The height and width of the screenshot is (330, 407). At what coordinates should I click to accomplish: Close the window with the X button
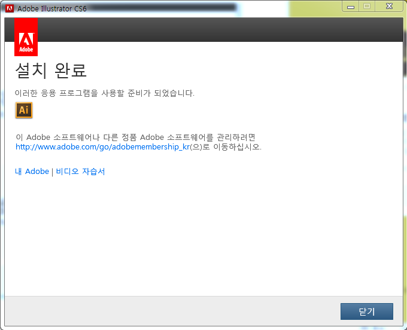tap(389, 6)
